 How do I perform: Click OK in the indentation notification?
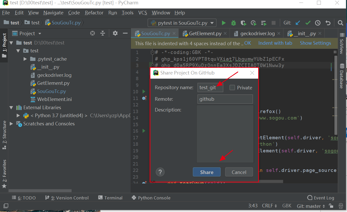[x=248, y=43]
